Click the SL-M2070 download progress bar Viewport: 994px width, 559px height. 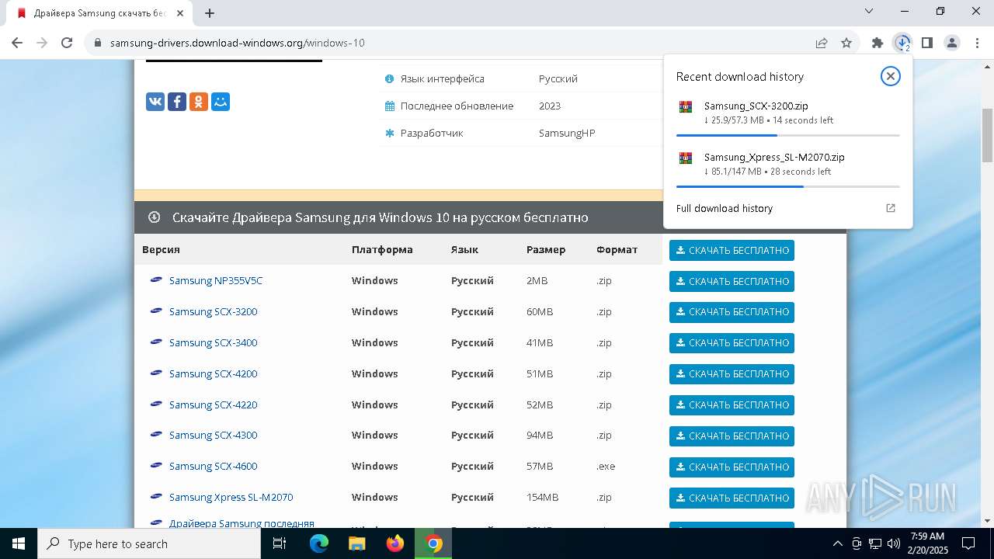pos(787,186)
